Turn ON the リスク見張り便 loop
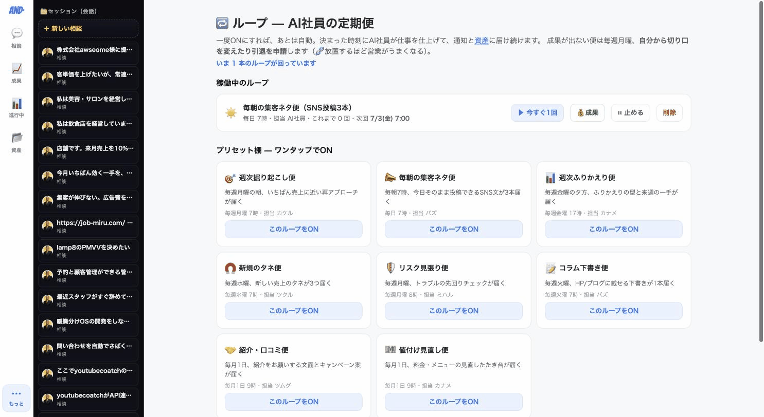Screen dimensions: 764x417 tap(453, 311)
